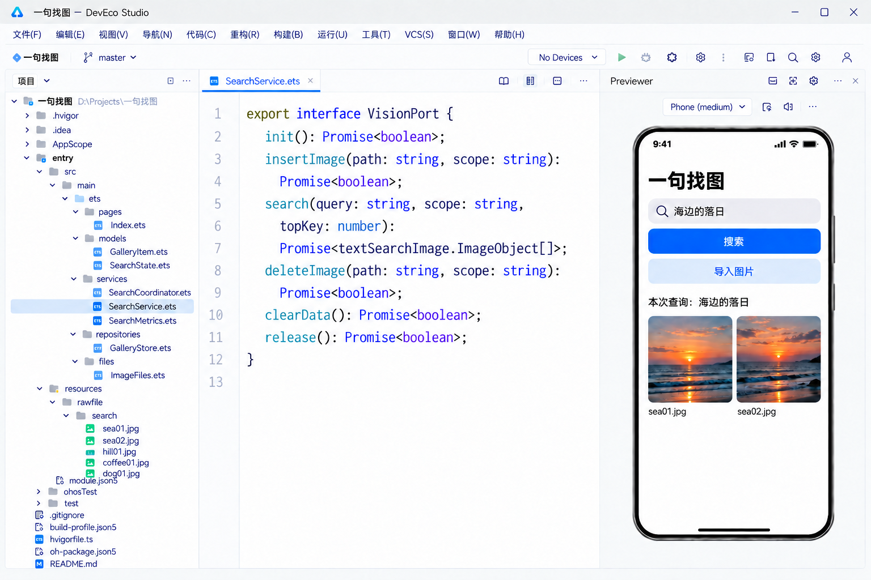Collapse the rawfile folder
The image size is (871, 580).
53,402
